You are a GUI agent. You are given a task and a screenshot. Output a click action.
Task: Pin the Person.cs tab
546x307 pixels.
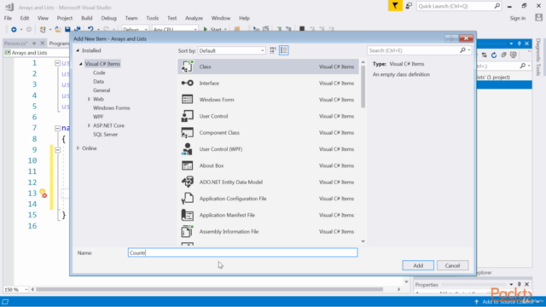(34, 43)
